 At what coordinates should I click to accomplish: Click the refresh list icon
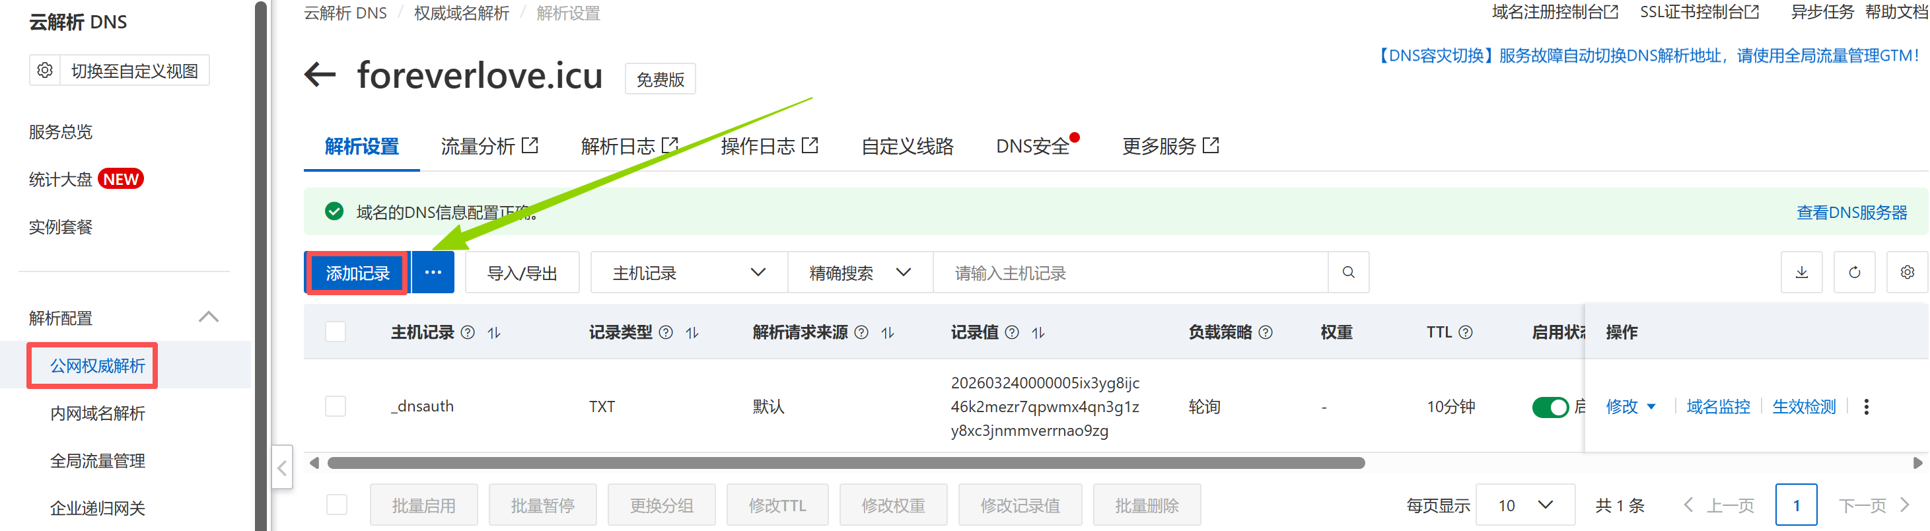(1854, 273)
